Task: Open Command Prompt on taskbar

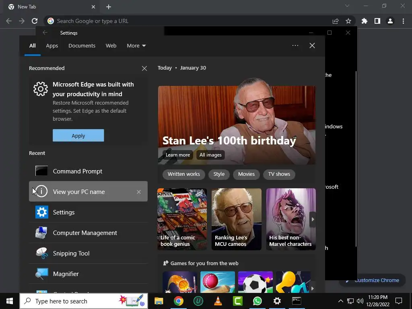Action: (x=297, y=301)
